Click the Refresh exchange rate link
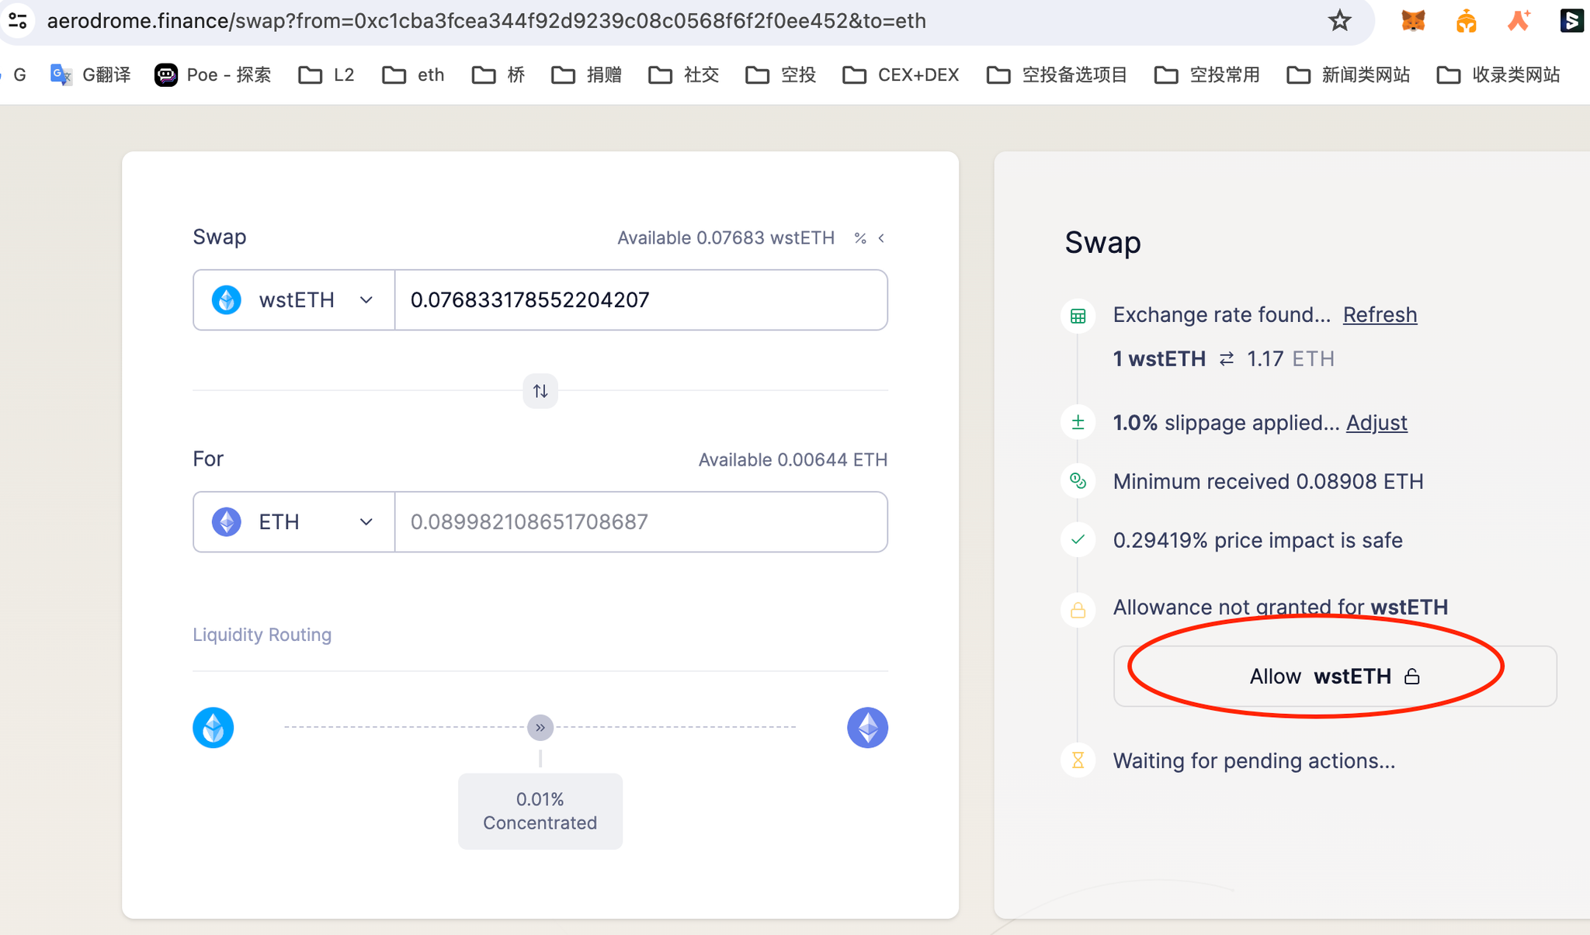The width and height of the screenshot is (1590, 935). click(x=1380, y=315)
